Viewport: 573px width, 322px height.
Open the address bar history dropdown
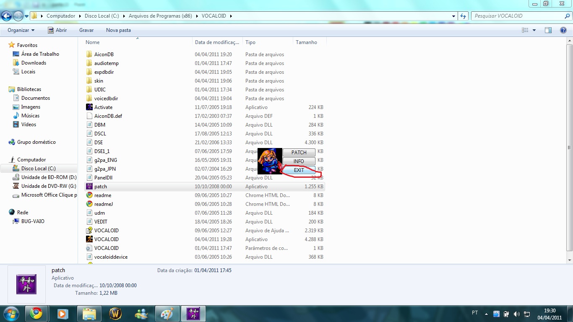pos(454,16)
